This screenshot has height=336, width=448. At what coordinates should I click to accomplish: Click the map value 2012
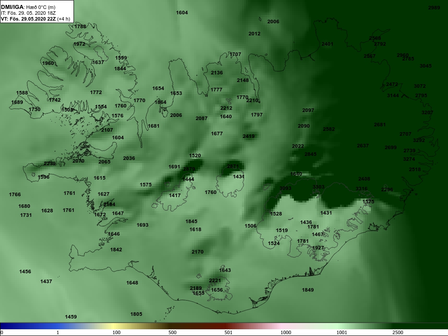click(x=254, y=34)
